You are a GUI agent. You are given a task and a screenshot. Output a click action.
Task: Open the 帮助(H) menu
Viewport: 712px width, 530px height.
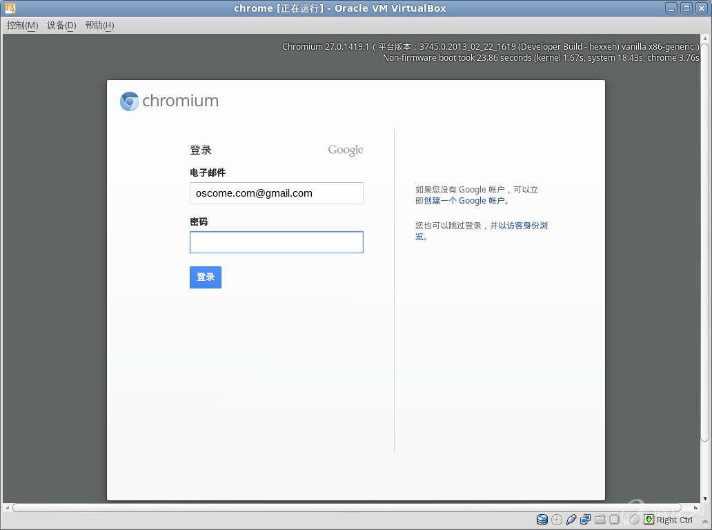click(x=99, y=26)
